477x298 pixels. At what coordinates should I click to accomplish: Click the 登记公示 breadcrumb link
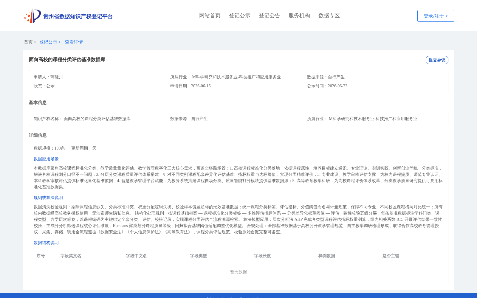(48, 42)
